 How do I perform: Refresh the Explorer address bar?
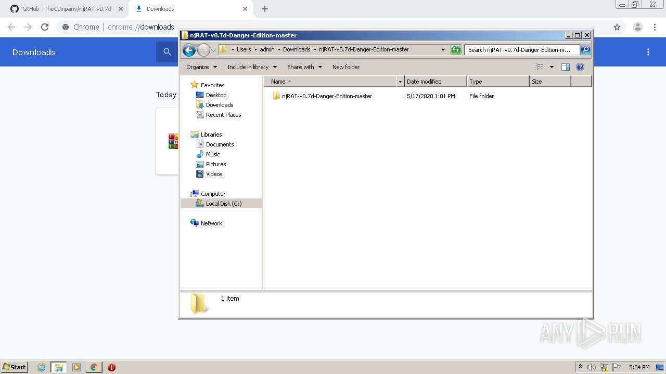click(456, 50)
